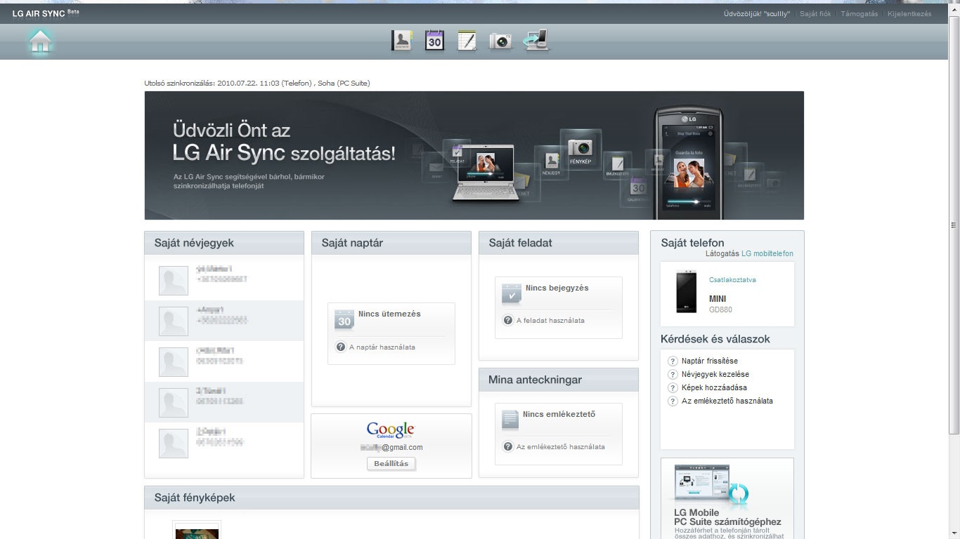Visit the LG mobiltelefon link
The image size is (960, 539).
[x=767, y=254]
